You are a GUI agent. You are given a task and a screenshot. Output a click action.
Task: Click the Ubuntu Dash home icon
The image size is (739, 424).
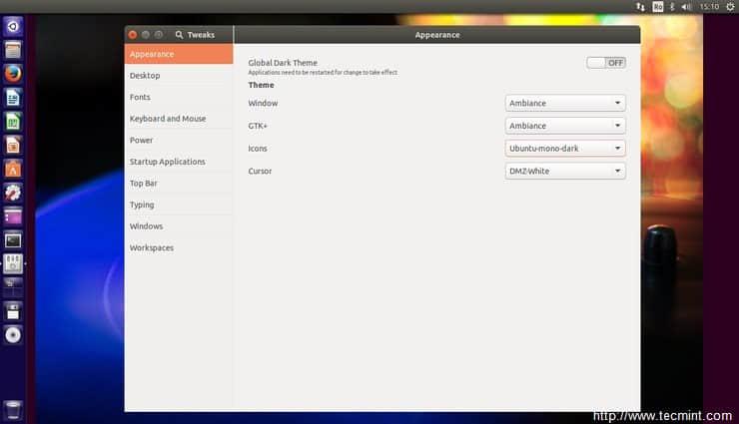click(13, 26)
